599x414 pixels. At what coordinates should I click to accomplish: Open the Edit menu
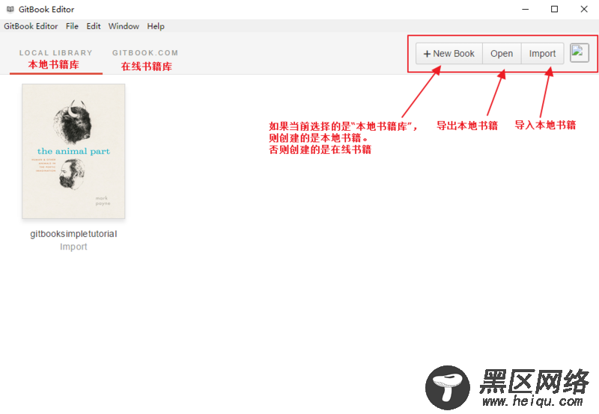pyautogui.click(x=93, y=26)
